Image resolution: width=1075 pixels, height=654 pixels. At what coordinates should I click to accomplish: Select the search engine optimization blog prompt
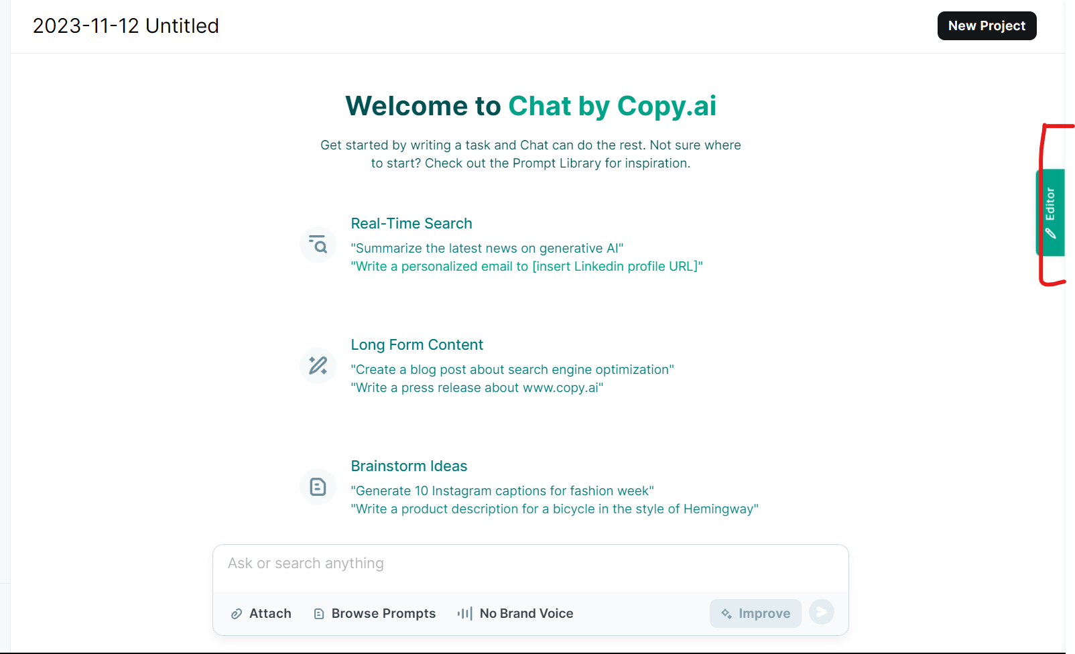(x=513, y=370)
